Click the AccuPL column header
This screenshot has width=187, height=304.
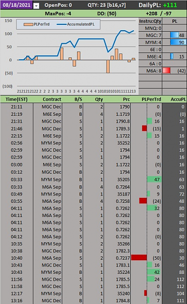tap(178, 99)
